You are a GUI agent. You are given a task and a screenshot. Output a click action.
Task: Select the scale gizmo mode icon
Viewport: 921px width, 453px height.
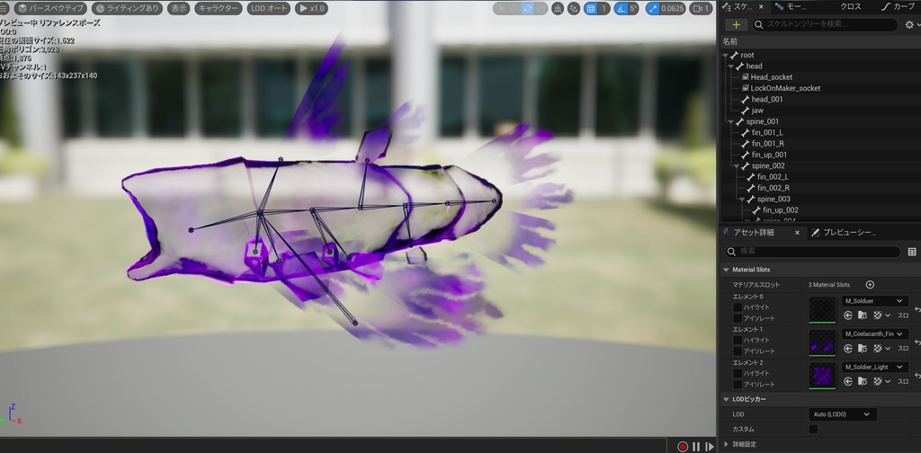[x=541, y=9]
